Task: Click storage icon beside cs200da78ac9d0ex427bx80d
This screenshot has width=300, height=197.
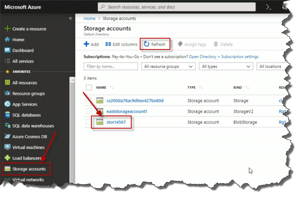Action: 100,100
